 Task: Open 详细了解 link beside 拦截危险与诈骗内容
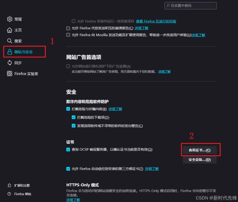115,109
